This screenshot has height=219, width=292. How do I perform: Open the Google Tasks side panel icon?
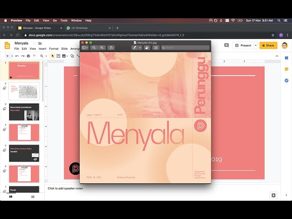[x=287, y=80]
